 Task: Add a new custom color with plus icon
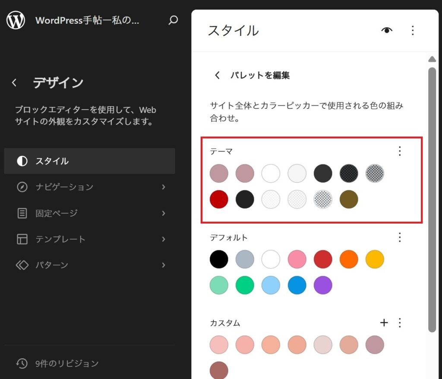coord(384,322)
